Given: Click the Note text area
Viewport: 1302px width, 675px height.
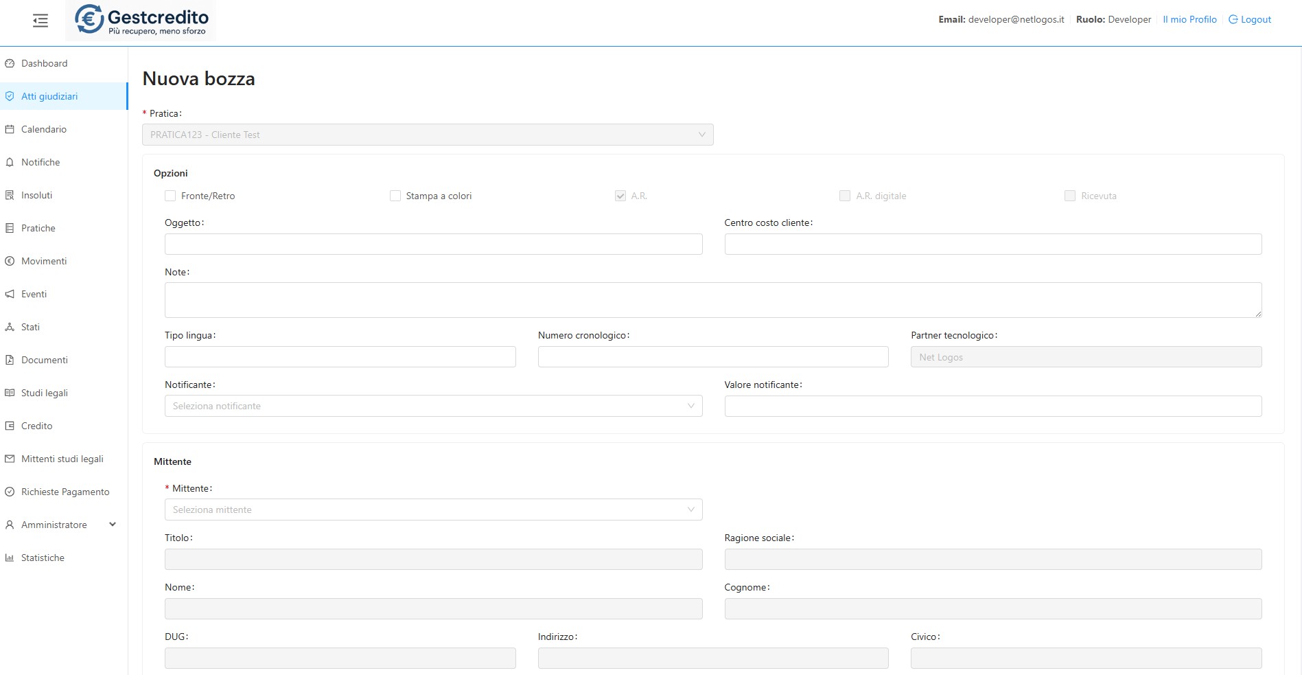Looking at the screenshot, I should click(x=713, y=300).
